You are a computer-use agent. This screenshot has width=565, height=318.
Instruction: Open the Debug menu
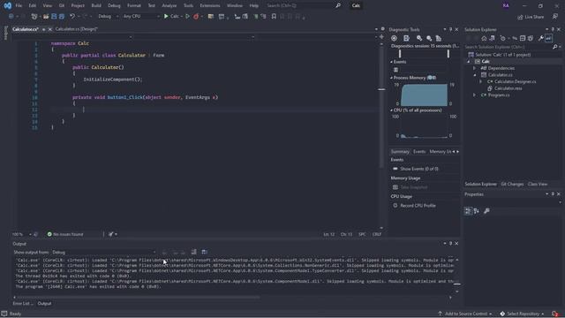pos(114,5)
